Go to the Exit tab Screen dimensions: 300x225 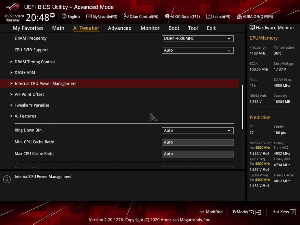tap(211, 28)
